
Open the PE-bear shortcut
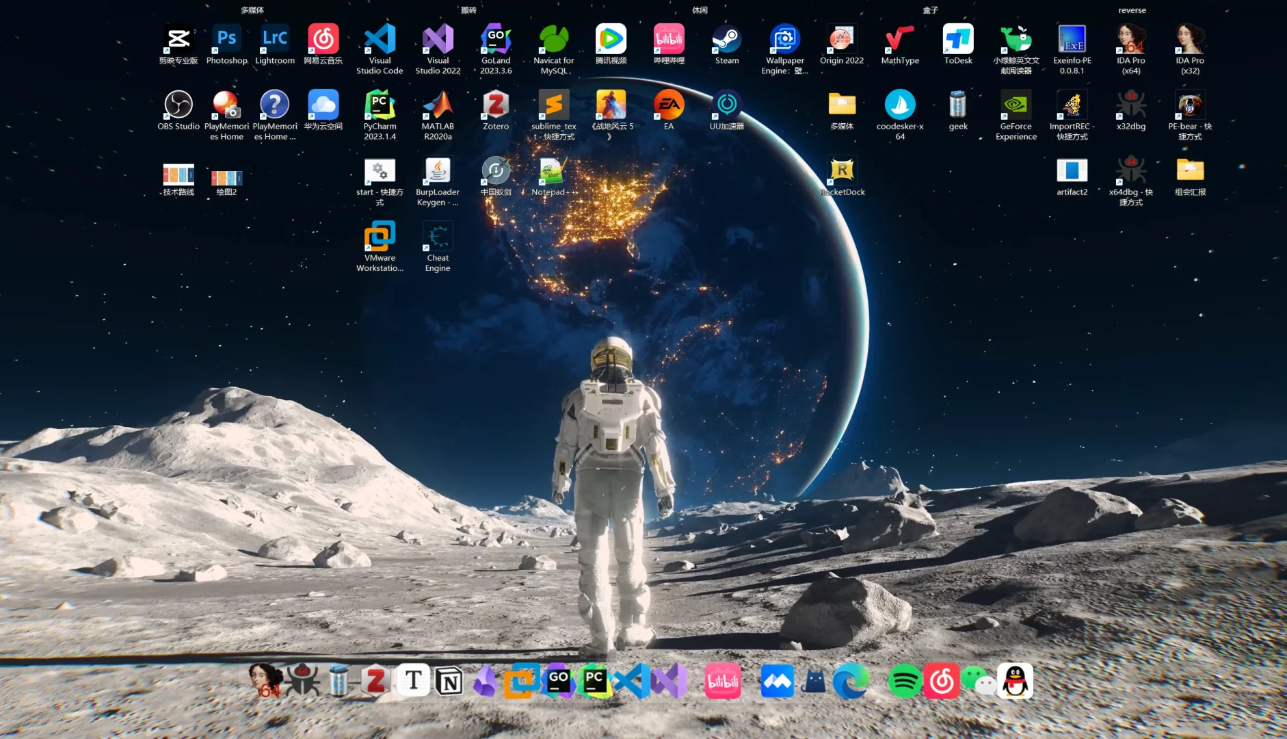pos(1190,115)
